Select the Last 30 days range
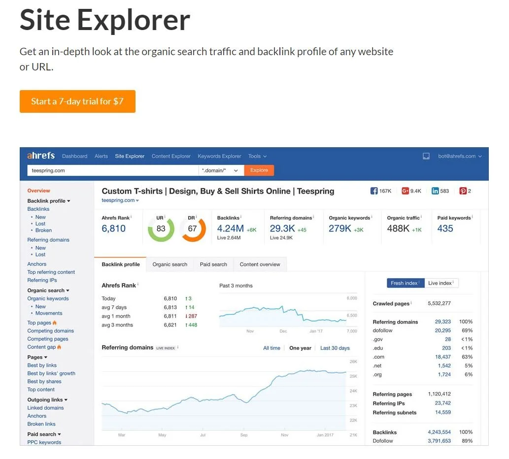 tap(335, 348)
